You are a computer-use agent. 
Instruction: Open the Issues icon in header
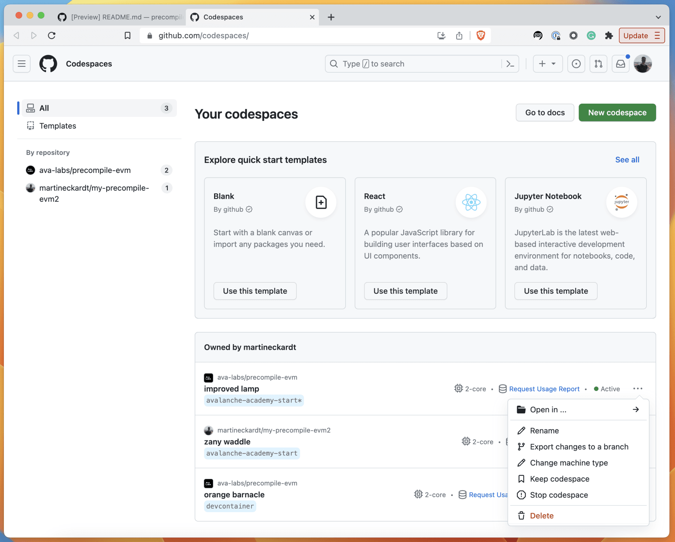click(576, 64)
